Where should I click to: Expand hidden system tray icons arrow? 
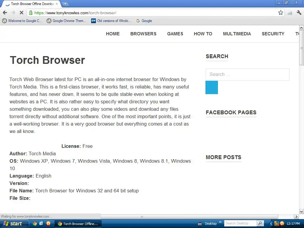pyautogui.click(x=271, y=224)
